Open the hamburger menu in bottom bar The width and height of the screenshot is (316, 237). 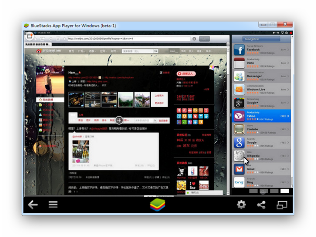point(53,205)
